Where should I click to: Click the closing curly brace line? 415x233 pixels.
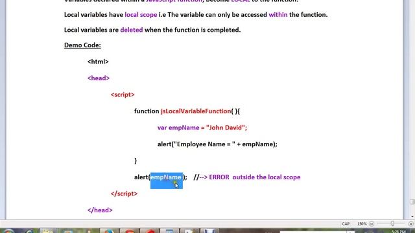[x=136, y=161]
